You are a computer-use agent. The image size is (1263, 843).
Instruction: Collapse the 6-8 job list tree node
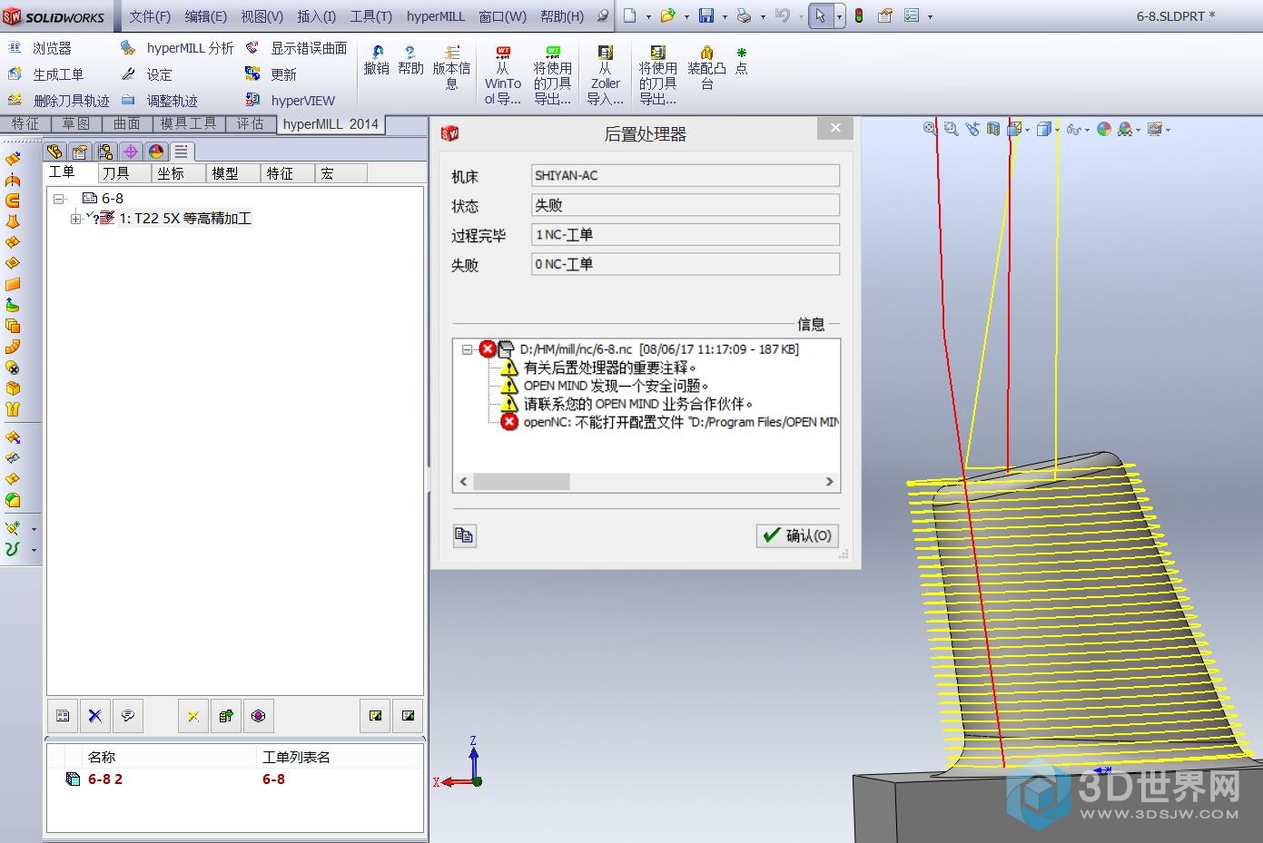(59, 199)
